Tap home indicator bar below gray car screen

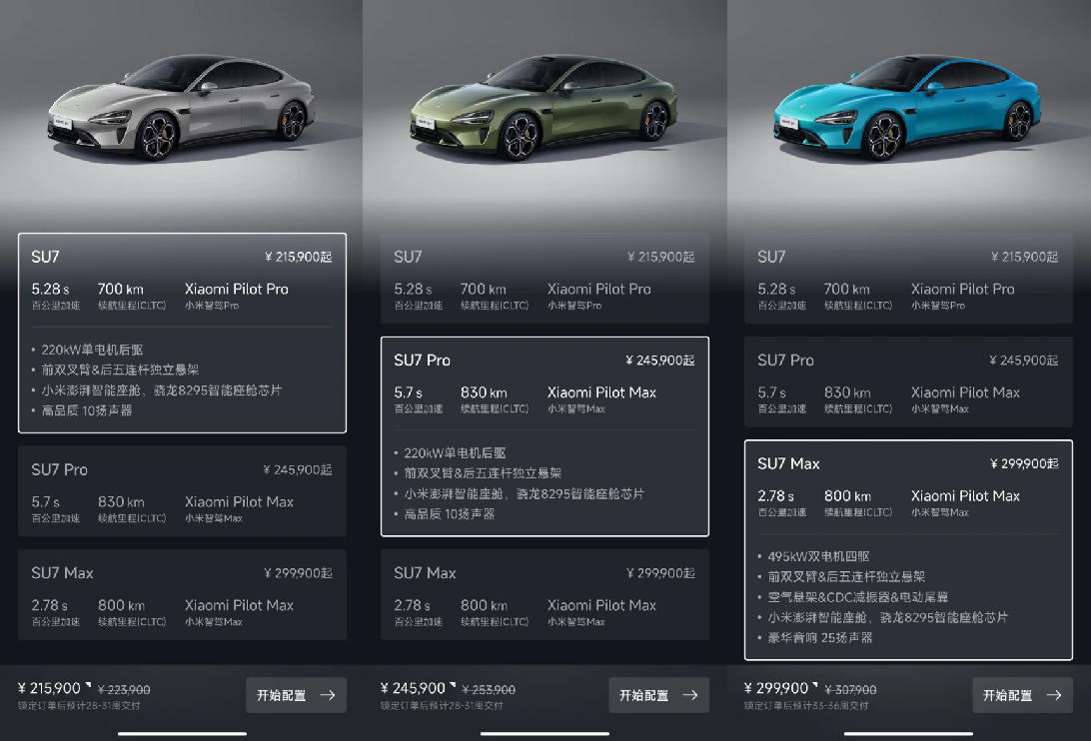(182, 733)
